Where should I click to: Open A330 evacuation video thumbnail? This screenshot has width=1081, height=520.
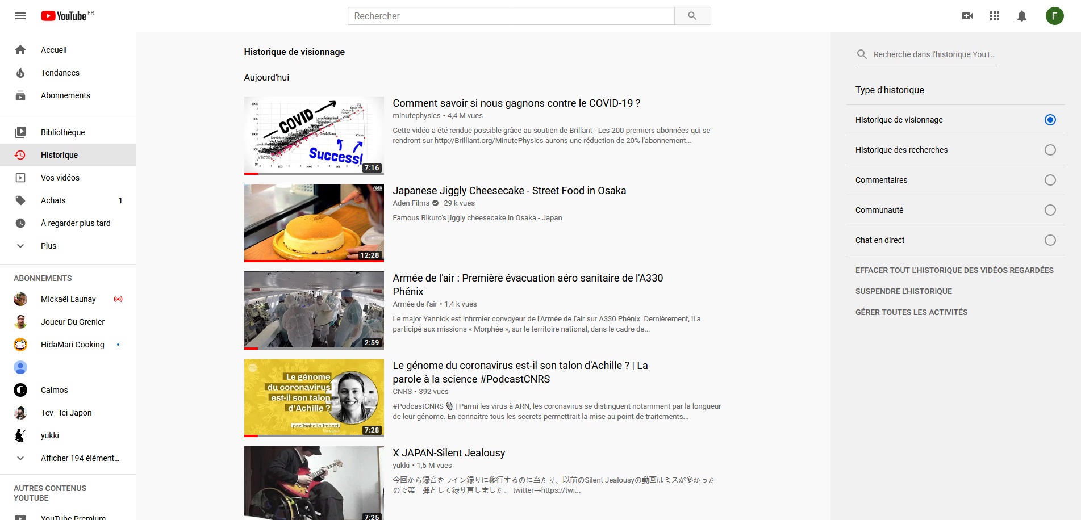[x=314, y=311]
